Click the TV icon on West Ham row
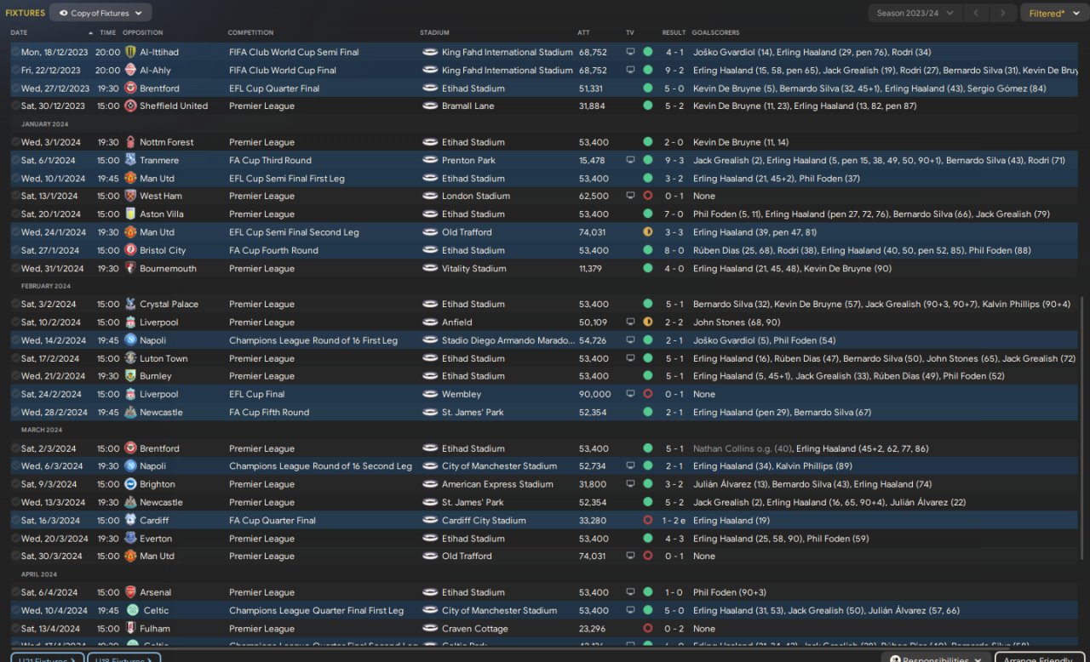Viewport: 1090px width, 662px height. [x=630, y=196]
